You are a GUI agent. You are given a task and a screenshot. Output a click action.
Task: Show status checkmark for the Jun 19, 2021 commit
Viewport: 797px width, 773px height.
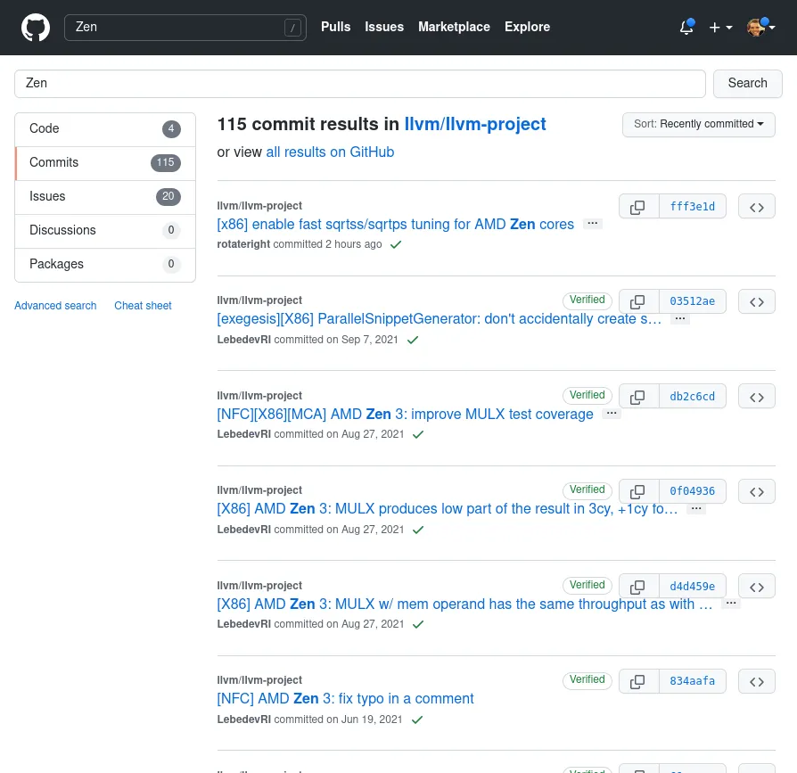coord(417,720)
